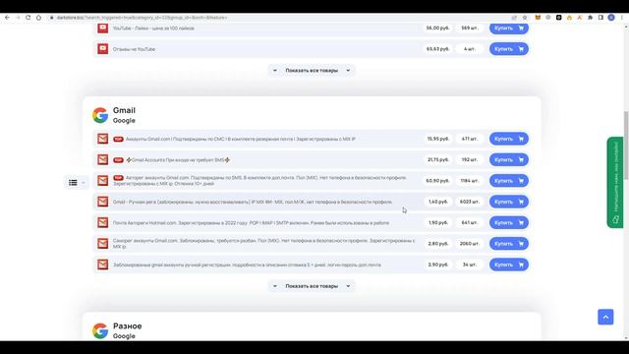The height and width of the screenshot is (354, 629).
Task: Open the Hotmail.com autoreg product link
Action: coord(251,223)
